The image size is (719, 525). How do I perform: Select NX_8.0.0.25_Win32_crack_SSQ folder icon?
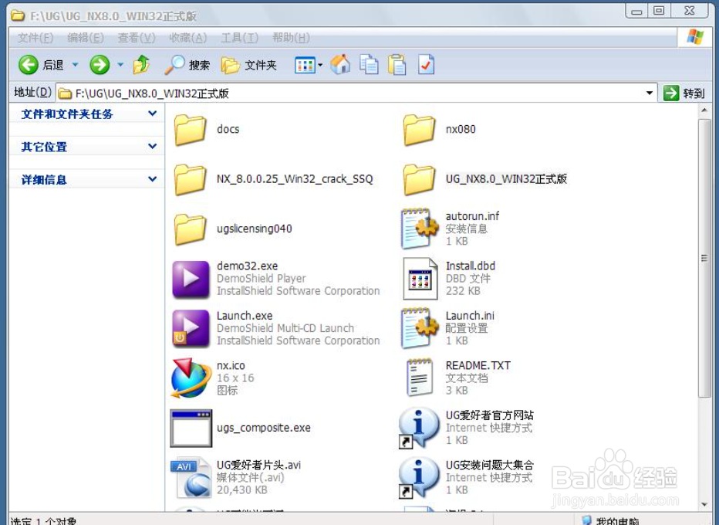point(190,179)
